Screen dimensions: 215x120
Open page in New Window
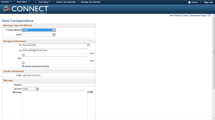click(175, 16)
